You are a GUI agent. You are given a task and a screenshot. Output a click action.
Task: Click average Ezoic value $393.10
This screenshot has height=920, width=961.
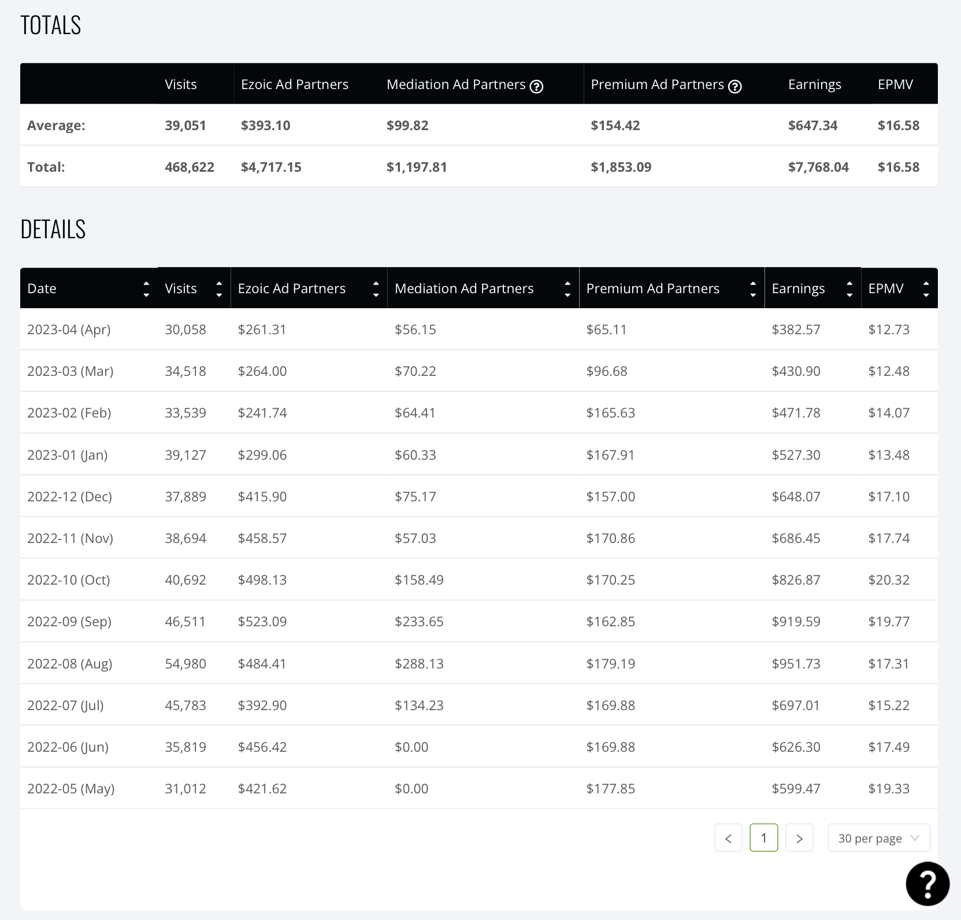pyautogui.click(x=265, y=125)
